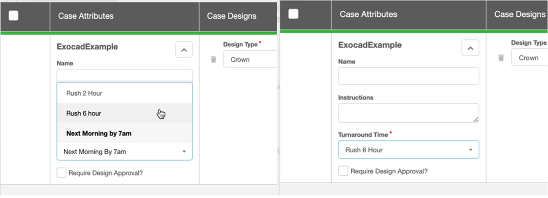Click the Turnaround Time label
Screen dimensions: 548x198
pyautogui.click(x=363, y=135)
